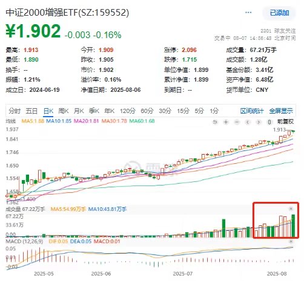The width and height of the screenshot is (304, 281).
Task: Click the 资产净值 value 6.48亿
Action: click(265, 80)
